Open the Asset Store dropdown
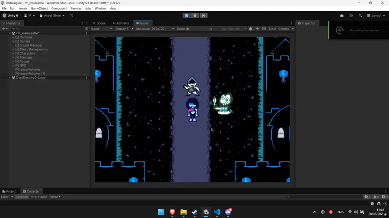 point(52,16)
